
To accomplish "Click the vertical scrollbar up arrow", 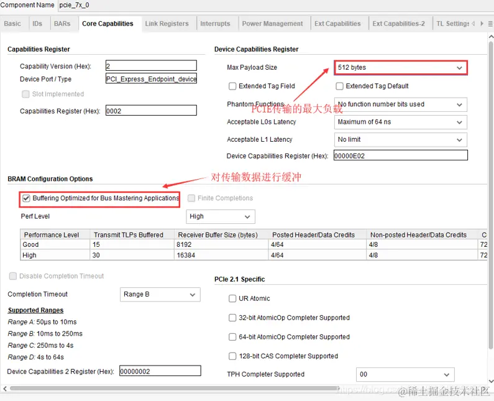I will [491, 37].
